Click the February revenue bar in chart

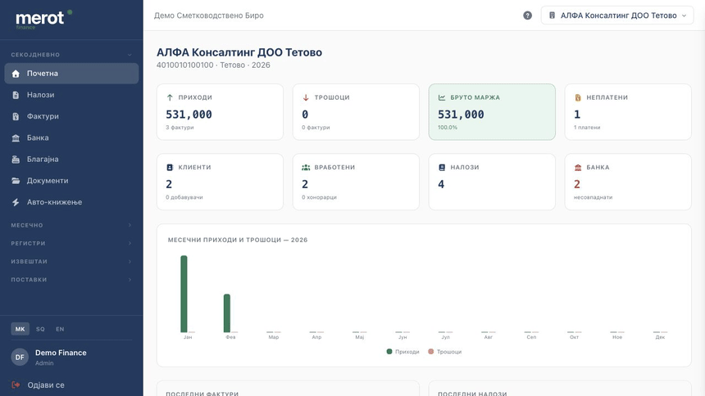[227, 313]
